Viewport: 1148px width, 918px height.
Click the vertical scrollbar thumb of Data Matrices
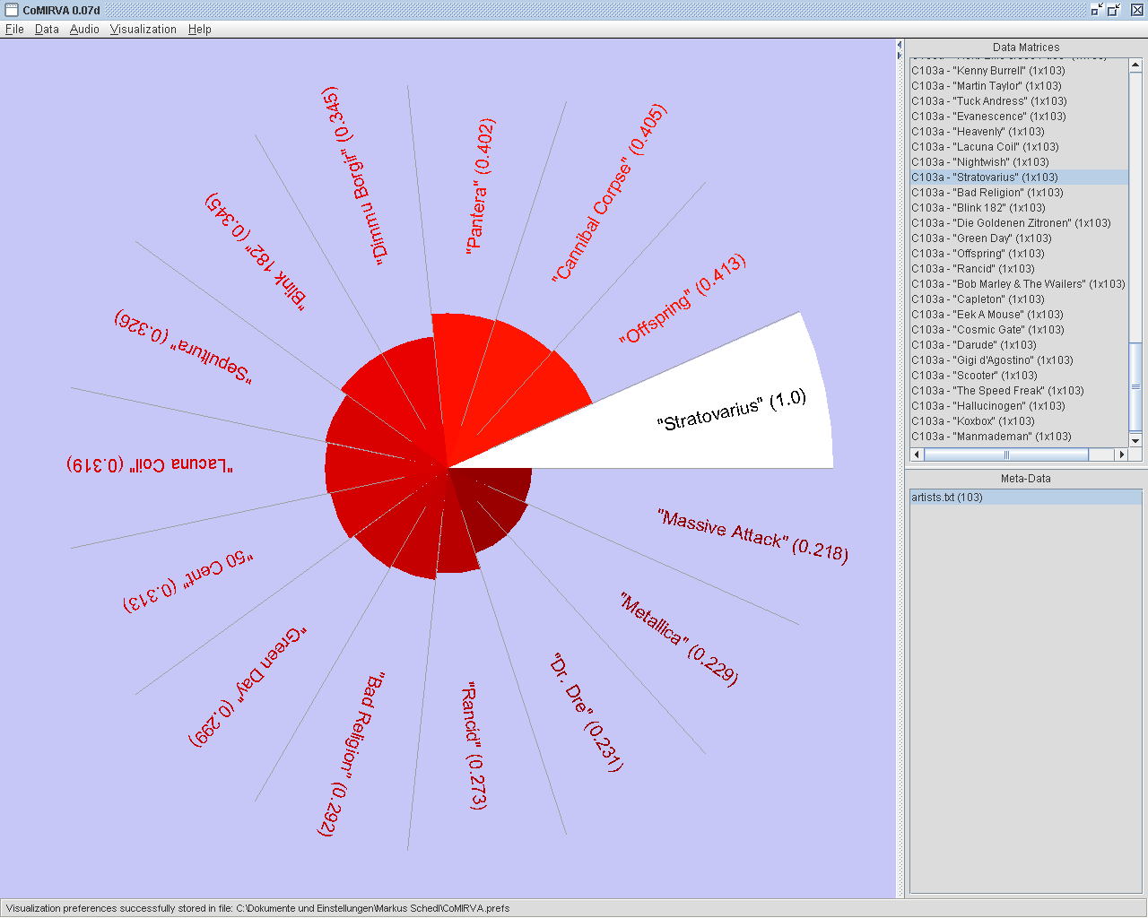coord(1135,386)
